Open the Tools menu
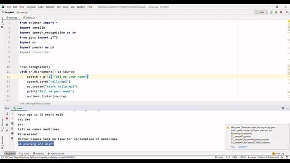This screenshot has width=290, height=163. click(65, 7)
